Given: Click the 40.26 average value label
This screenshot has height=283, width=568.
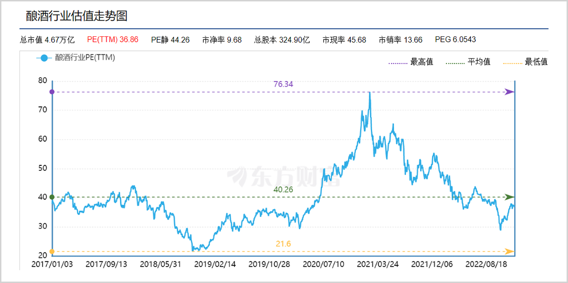Looking at the screenshot, I should click(283, 189).
